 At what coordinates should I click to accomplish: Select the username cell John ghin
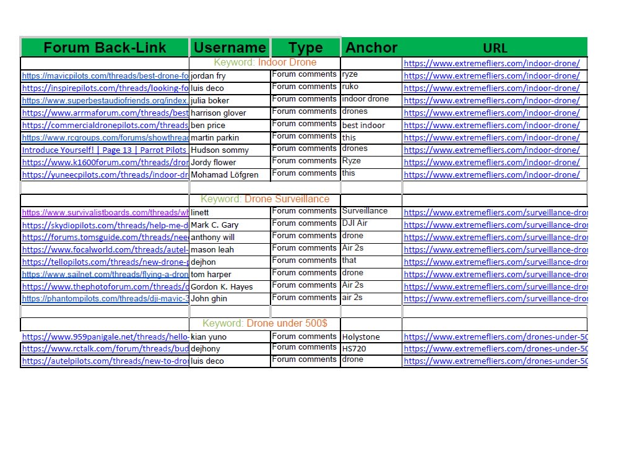(x=230, y=299)
